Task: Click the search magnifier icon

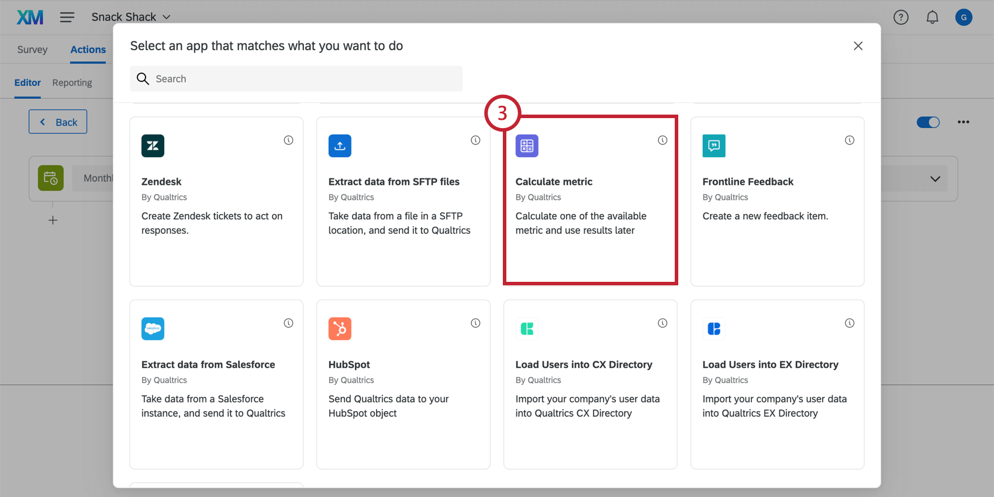Action: pos(143,78)
